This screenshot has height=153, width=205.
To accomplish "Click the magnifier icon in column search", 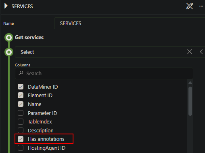I will click(x=21, y=73).
